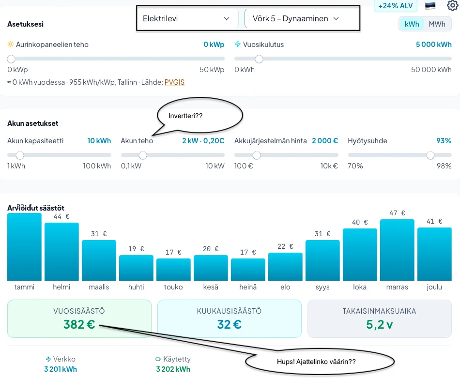Click the 2 000 € battery system price value
460x379 pixels.
325,141
